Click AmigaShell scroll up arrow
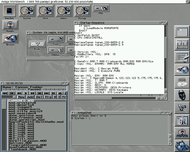190x152 pixels. coord(170,136)
